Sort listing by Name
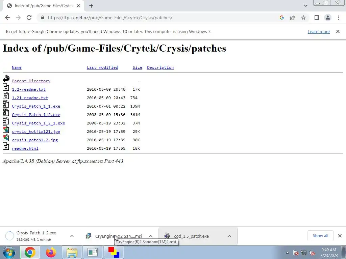The image size is (346, 259). pos(17,67)
